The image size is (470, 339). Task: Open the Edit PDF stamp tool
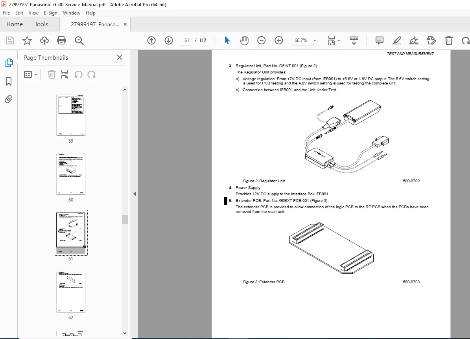tap(431, 40)
